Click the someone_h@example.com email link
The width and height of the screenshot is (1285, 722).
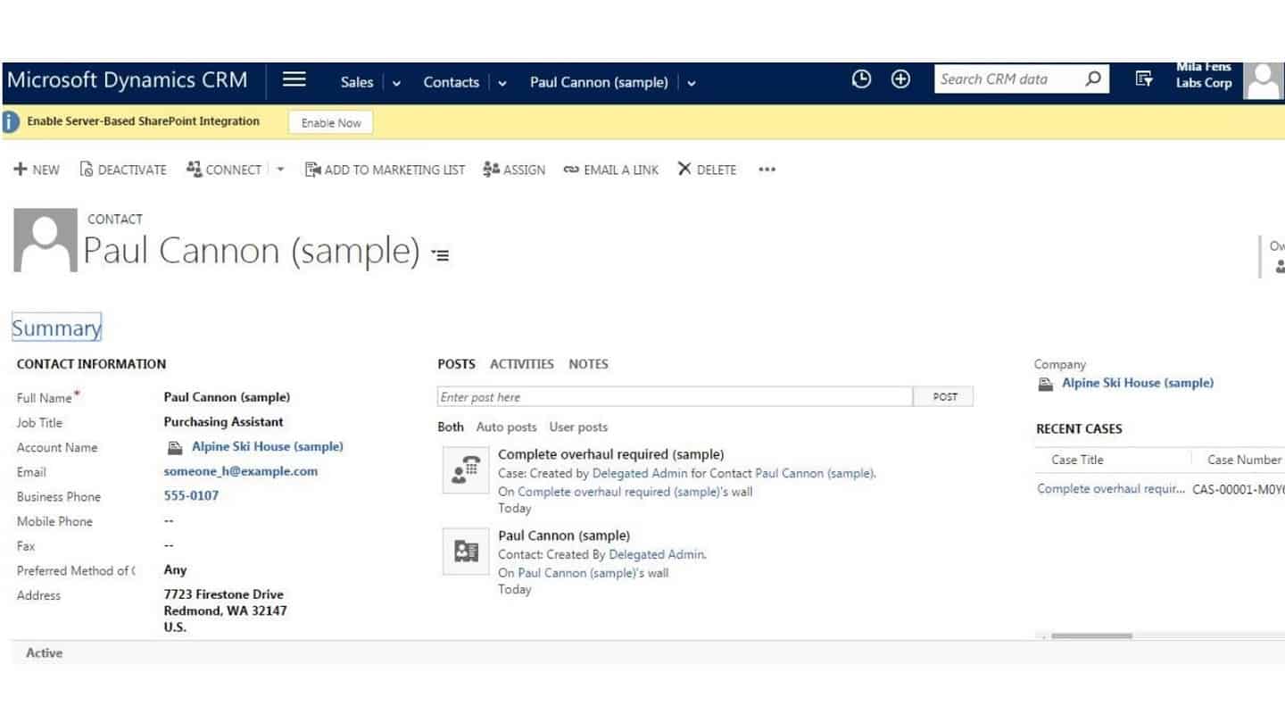(x=241, y=471)
